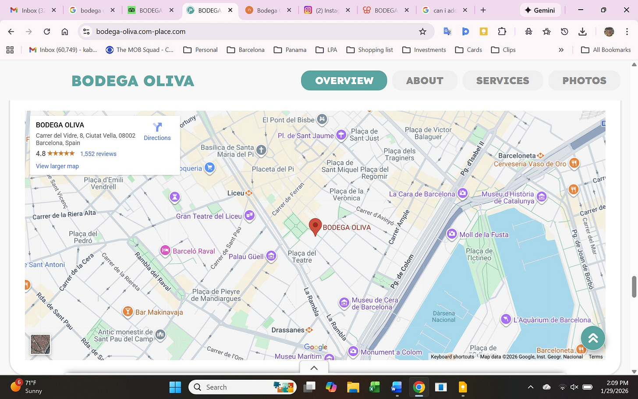
Task: Click El Pont del Bisbe marker
Action: coord(322,119)
